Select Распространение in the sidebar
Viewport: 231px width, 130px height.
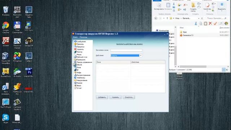[82, 75]
